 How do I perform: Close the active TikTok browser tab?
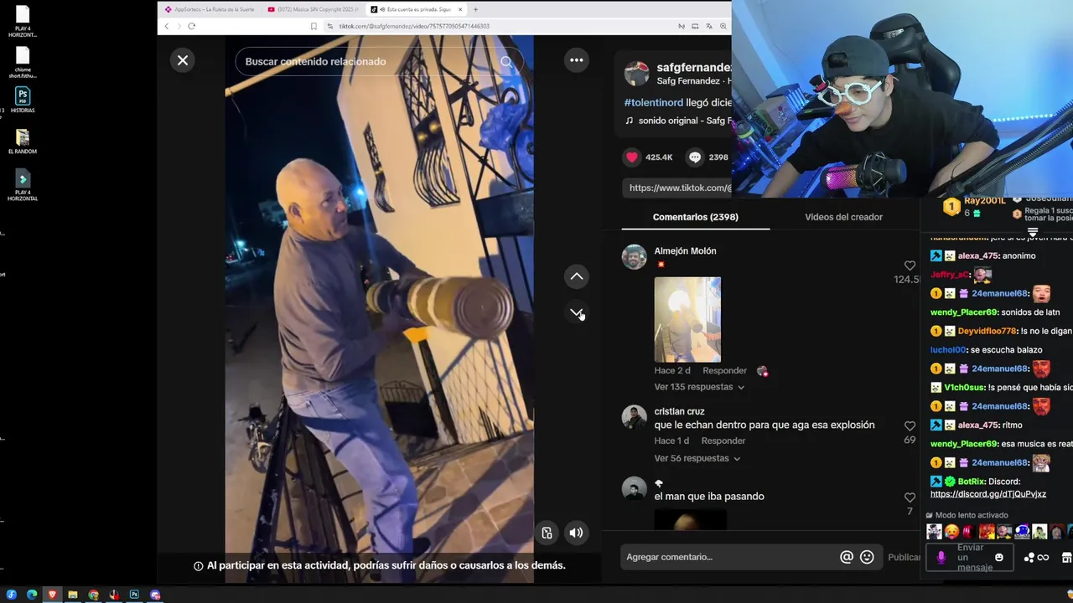point(461,9)
